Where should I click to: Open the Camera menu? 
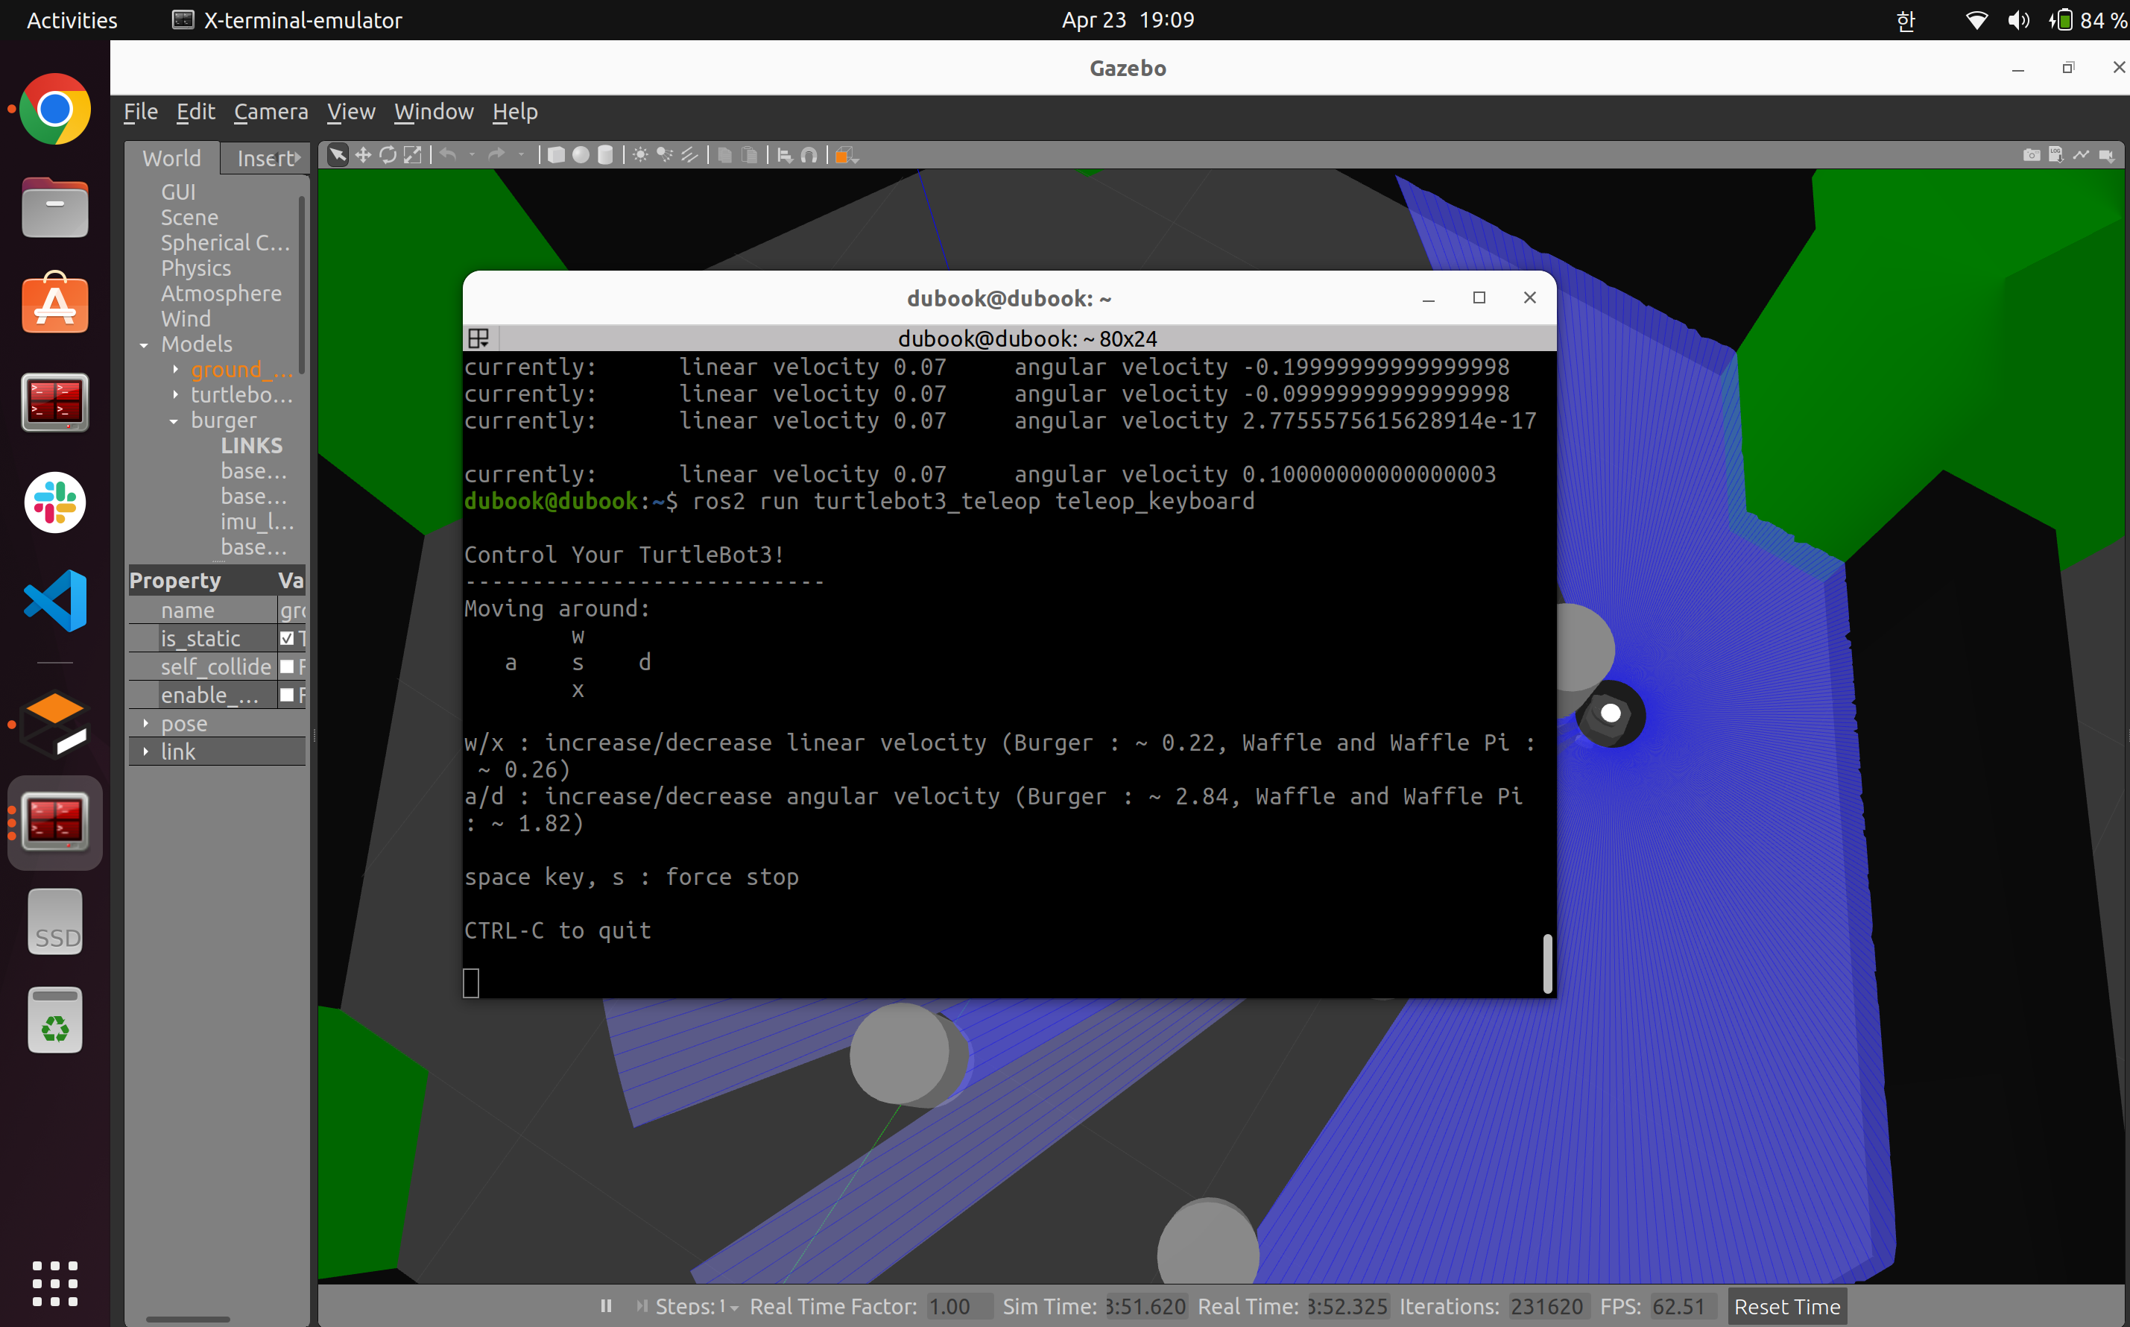[x=271, y=112]
